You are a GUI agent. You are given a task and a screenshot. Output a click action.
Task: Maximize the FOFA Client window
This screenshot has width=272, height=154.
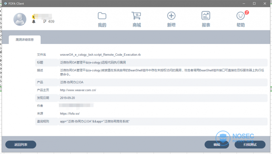tap(254, 3)
